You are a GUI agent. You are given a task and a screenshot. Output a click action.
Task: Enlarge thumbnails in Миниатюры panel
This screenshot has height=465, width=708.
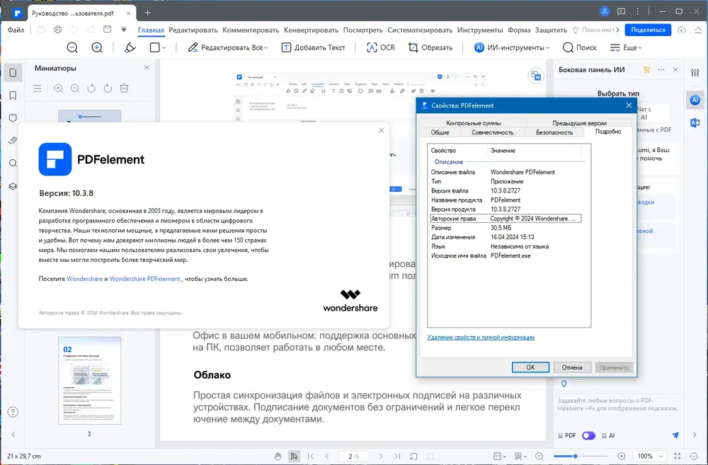point(58,88)
